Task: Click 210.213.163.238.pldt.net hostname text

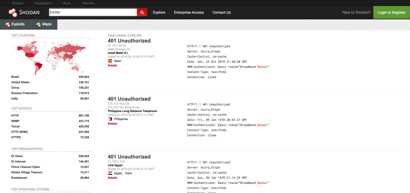Action: pyautogui.click(x=124, y=107)
